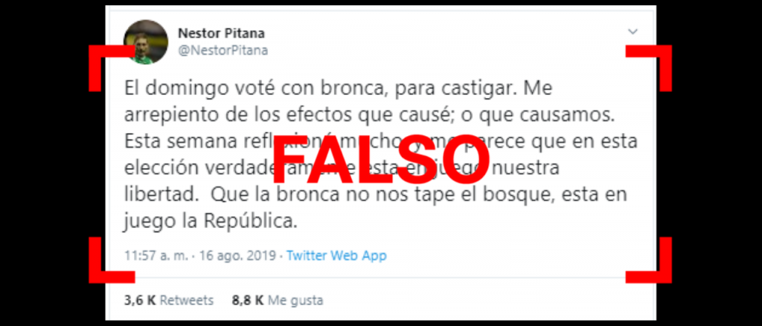Open Nestor Pitana's profile avatar

coord(146,42)
